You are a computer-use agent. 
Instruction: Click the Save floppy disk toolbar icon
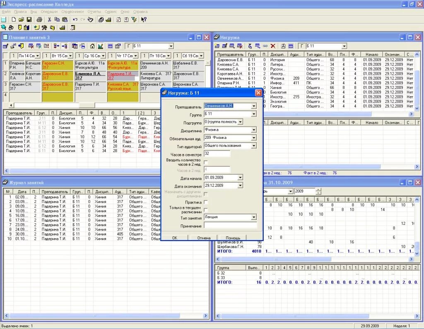point(29,19)
